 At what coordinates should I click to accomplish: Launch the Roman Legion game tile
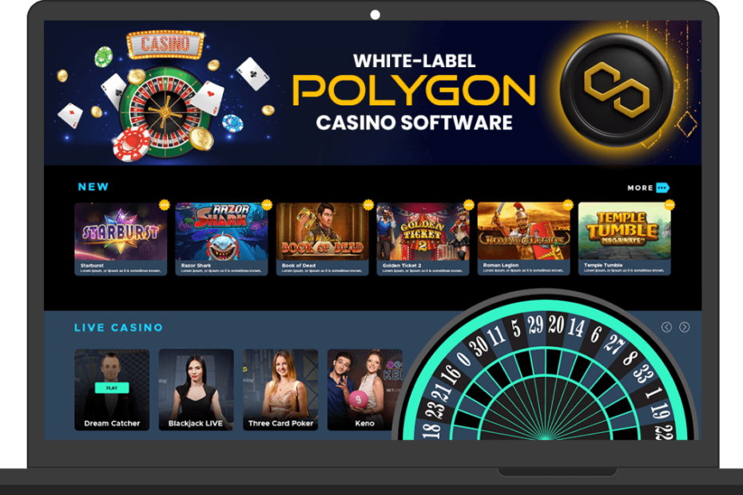[523, 239]
